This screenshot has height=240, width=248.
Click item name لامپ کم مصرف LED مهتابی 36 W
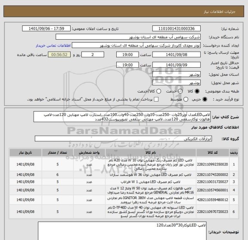coord(150,175)
